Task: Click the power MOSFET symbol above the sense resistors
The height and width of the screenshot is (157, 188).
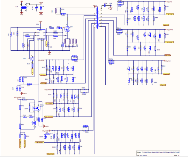Action: click(67, 29)
